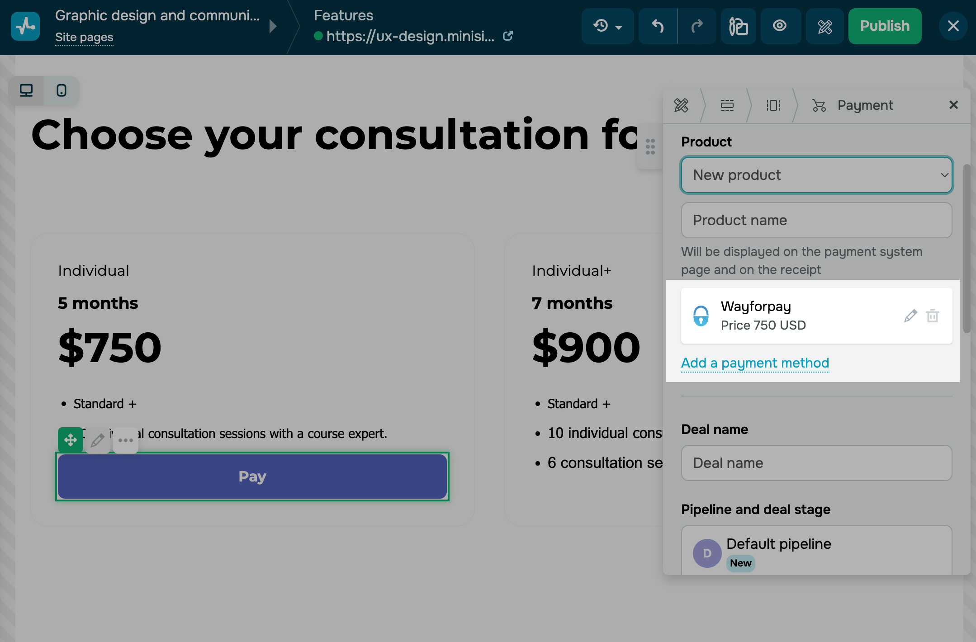Go to section breadcrumb in Payment panel

pyautogui.click(x=727, y=105)
